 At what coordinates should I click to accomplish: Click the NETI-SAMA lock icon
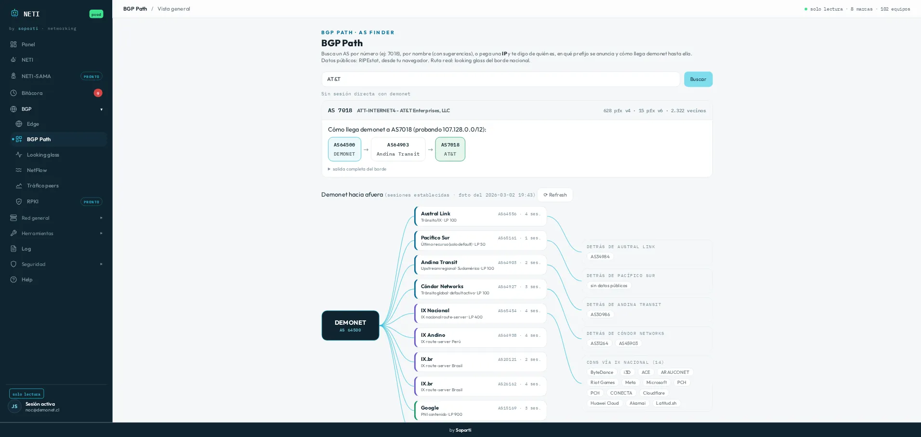tap(13, 76)
